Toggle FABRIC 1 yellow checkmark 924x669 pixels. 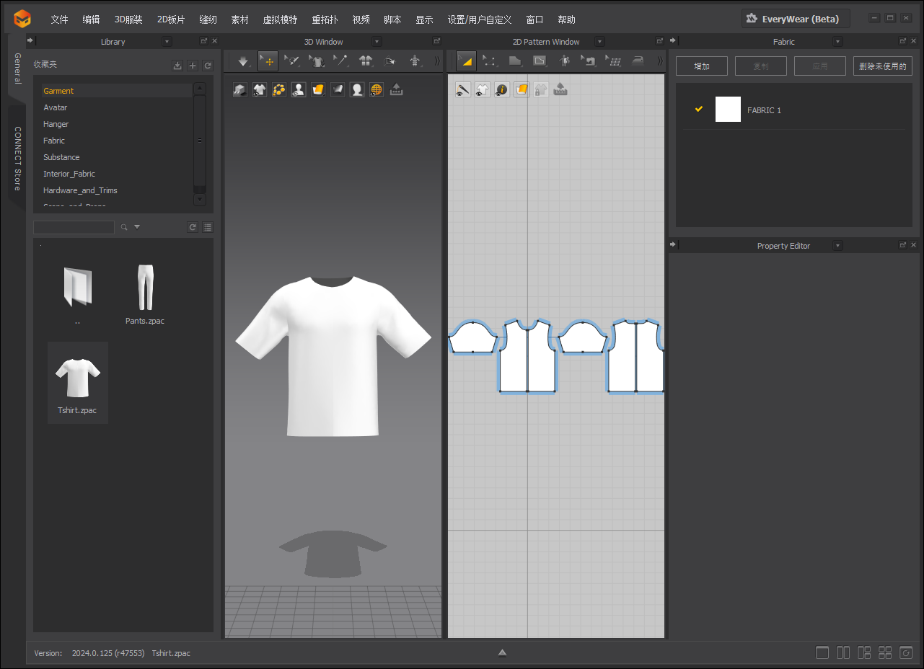(698, 109)
